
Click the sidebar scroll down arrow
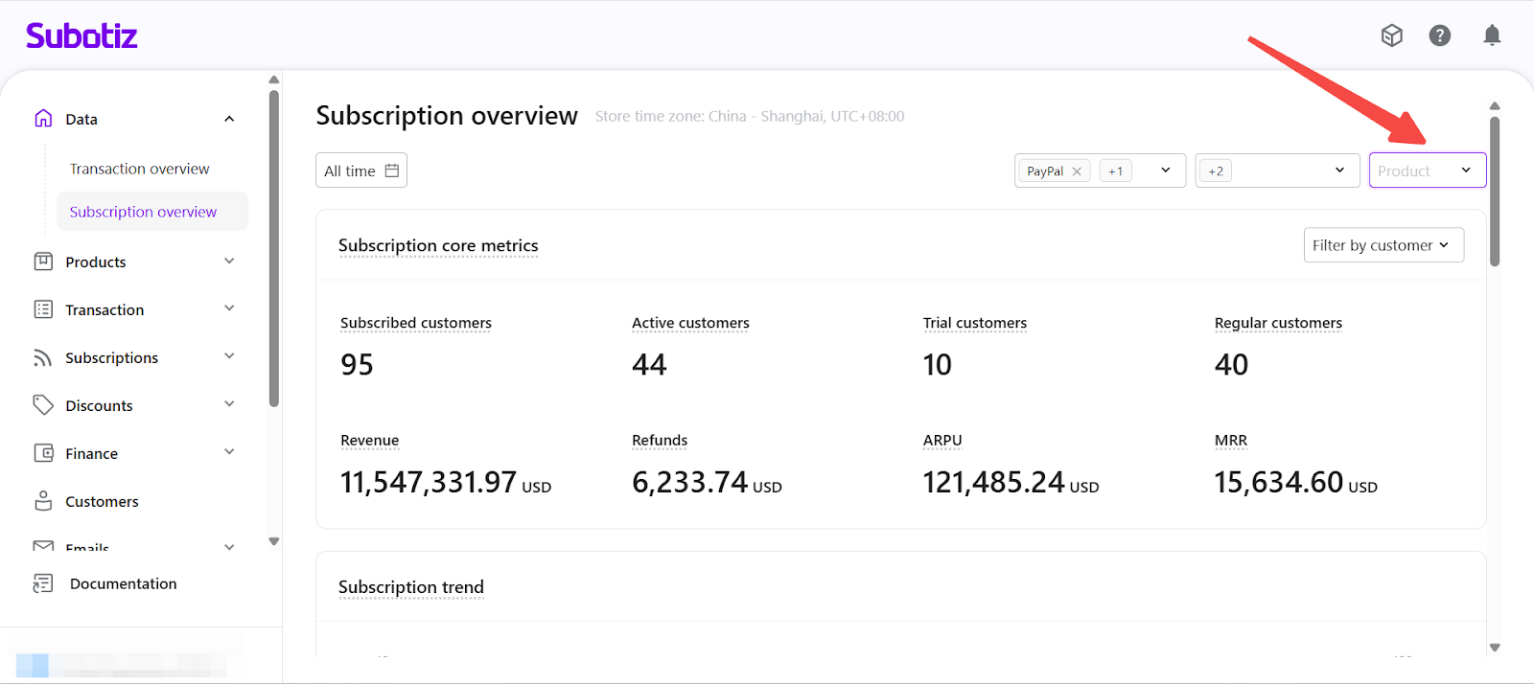click(274, 541)
